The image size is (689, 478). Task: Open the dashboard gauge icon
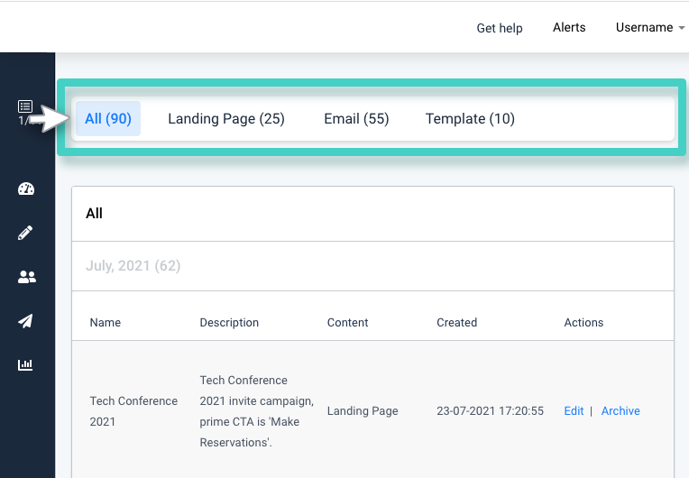26,188
